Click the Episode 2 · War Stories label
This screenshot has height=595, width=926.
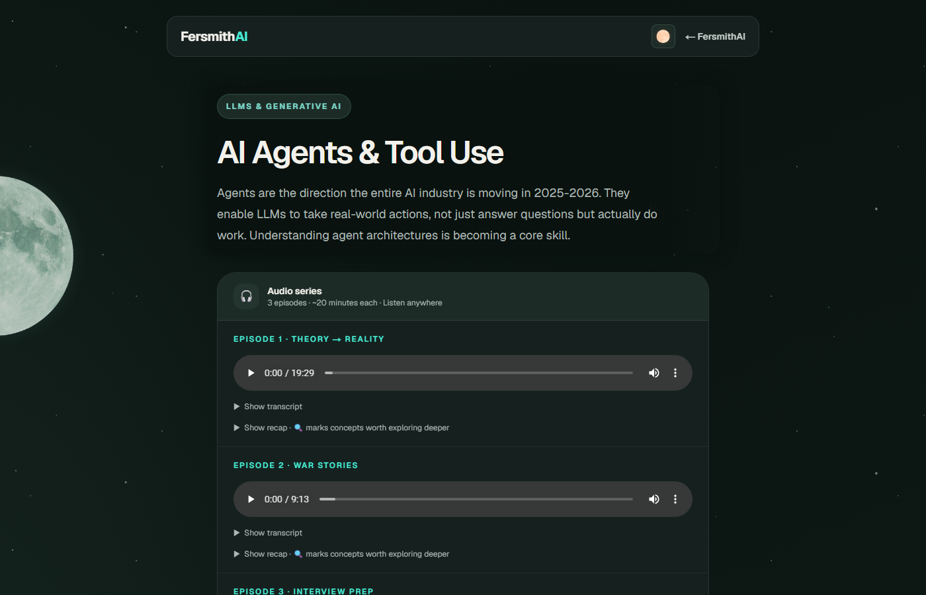pyautogui.click(x=296, y=465)
